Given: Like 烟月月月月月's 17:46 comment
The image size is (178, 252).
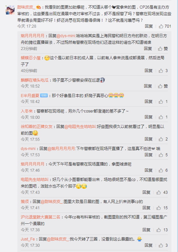Looking at the screenshot, I should click(163, 170).
